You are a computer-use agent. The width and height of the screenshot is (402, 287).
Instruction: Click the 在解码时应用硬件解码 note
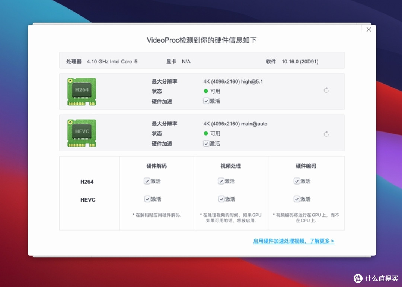pos(157,215)
